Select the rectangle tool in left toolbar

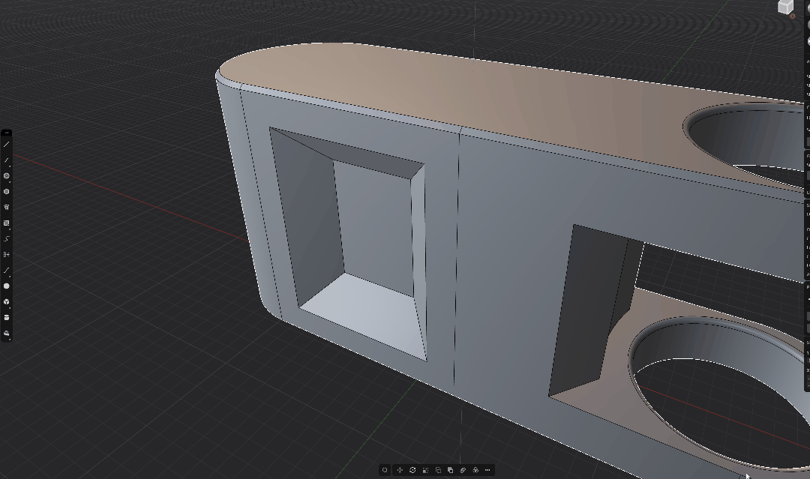coord(6,223)
